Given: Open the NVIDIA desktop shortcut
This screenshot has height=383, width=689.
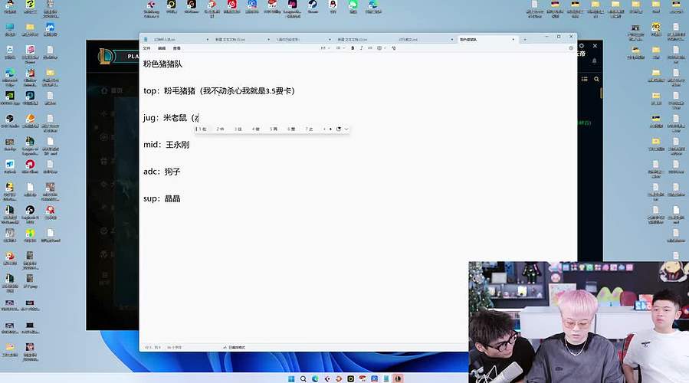Looking at the screenshot, I should pos(10,97).
